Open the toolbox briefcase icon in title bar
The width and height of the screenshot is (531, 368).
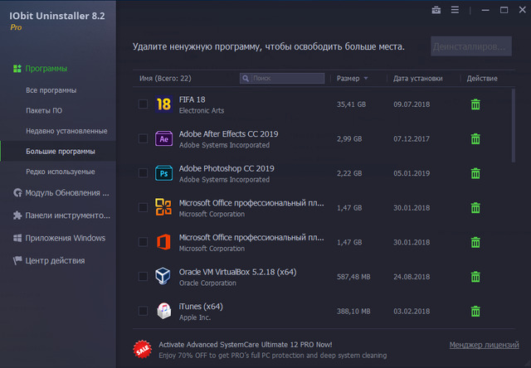point(436,11)
